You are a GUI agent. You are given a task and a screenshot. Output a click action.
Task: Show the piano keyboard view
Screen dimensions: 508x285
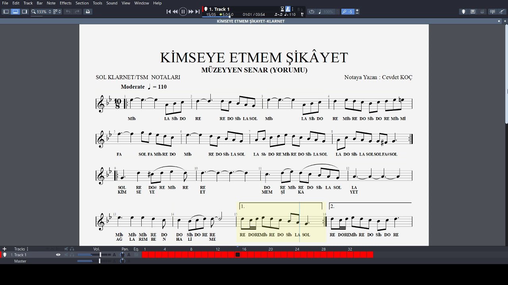[473, 12]
